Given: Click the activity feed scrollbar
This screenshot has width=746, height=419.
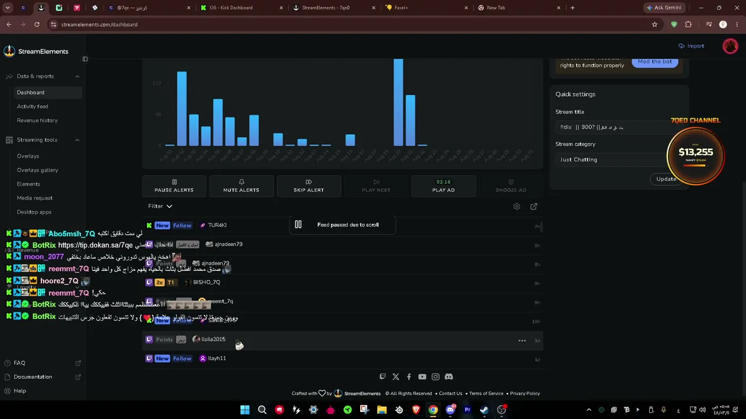Looking at the screenshot, I should [542, 226].
